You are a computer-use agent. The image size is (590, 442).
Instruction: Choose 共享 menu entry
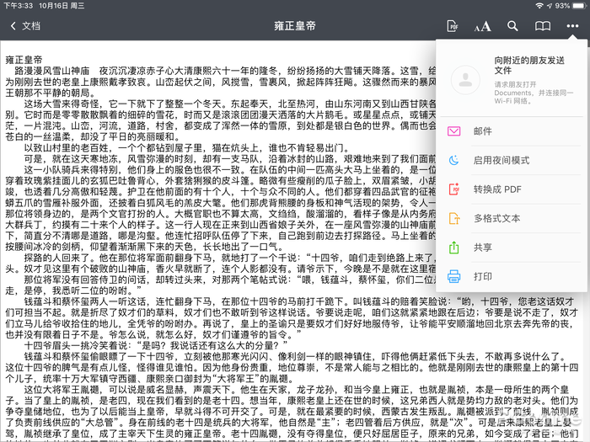coord(512,248)
